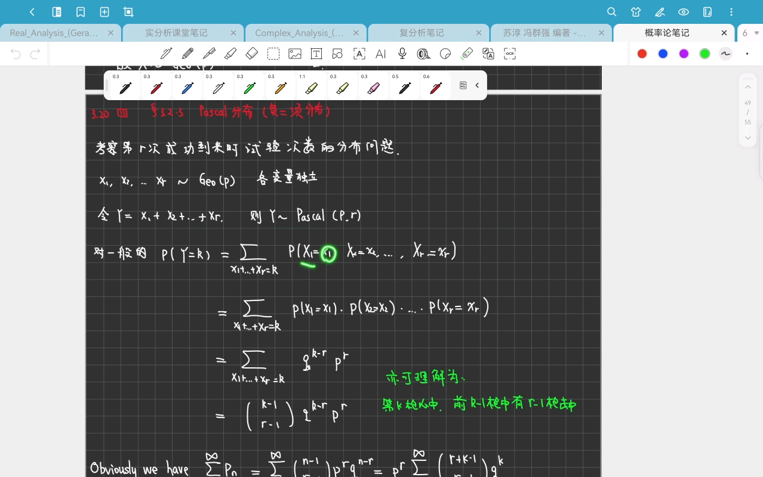Select the pencil tool
Screen dimensions: 763x477
point(187,54)
